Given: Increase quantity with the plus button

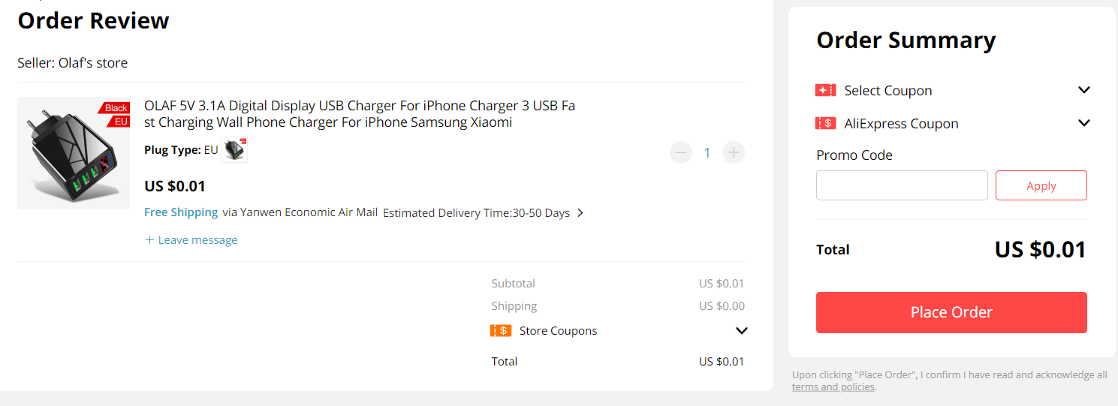Looking at the screenshot, I should tap(734, 153).
